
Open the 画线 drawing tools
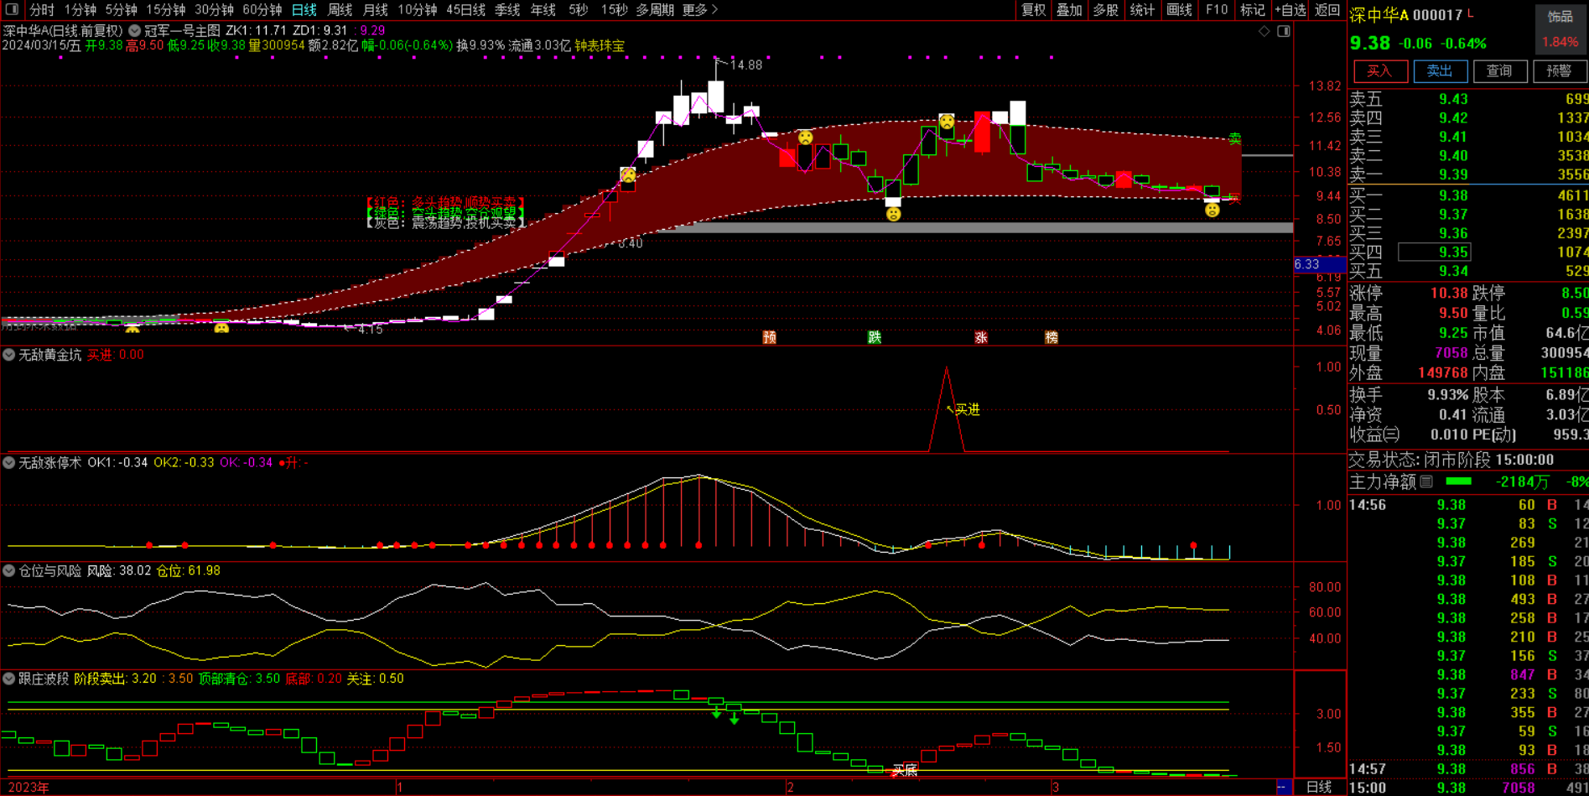(1179, 10)
